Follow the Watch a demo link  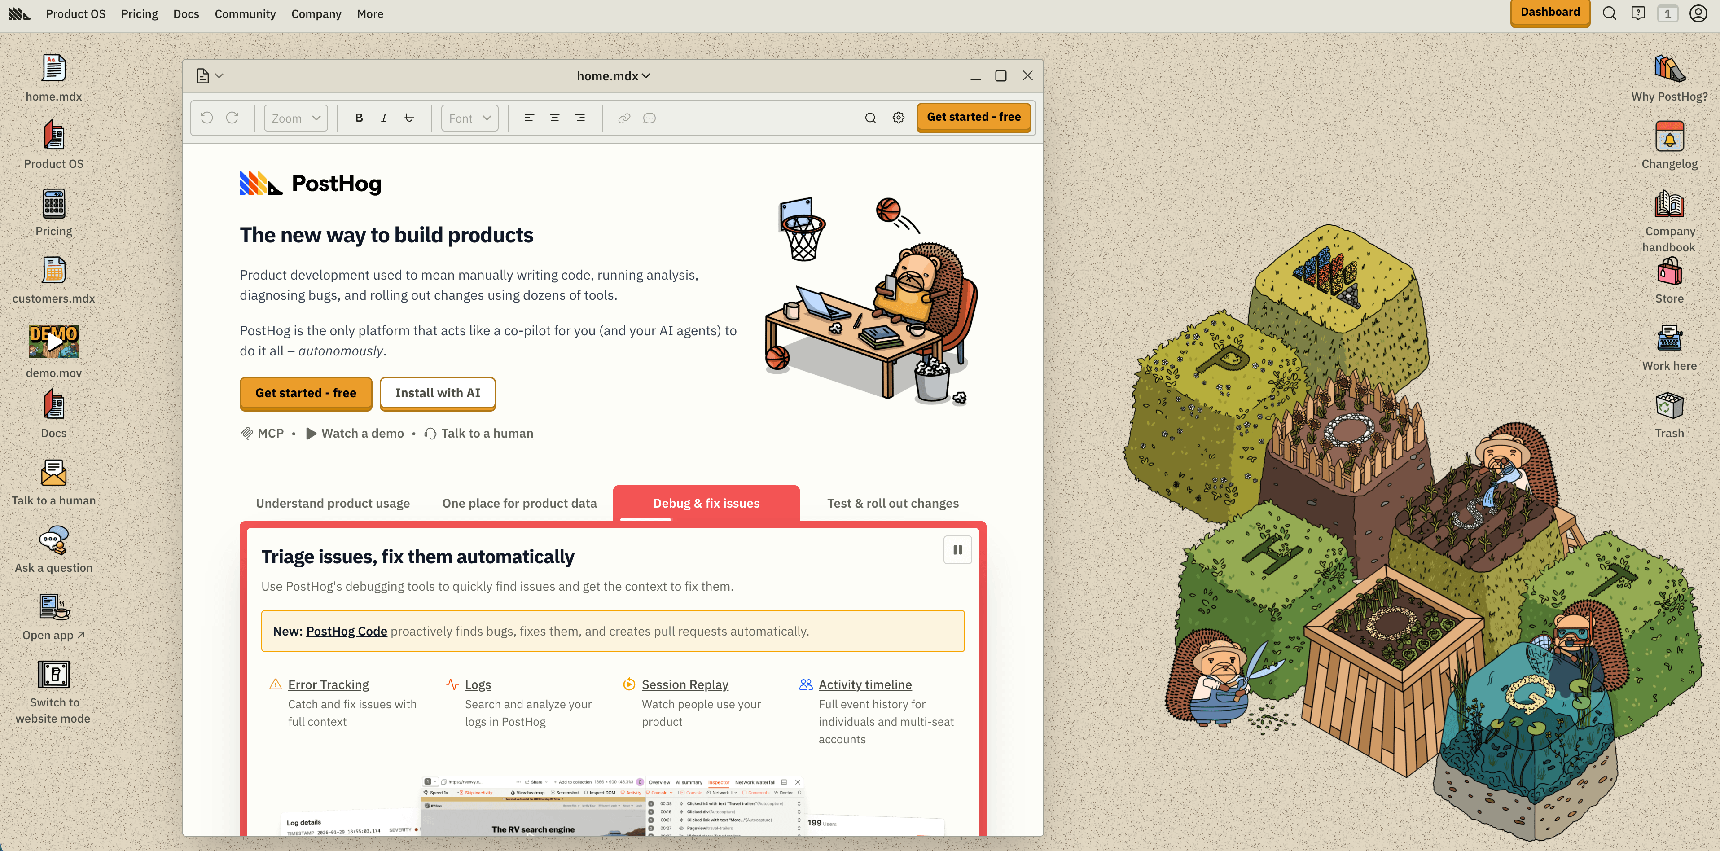(363, 433)
